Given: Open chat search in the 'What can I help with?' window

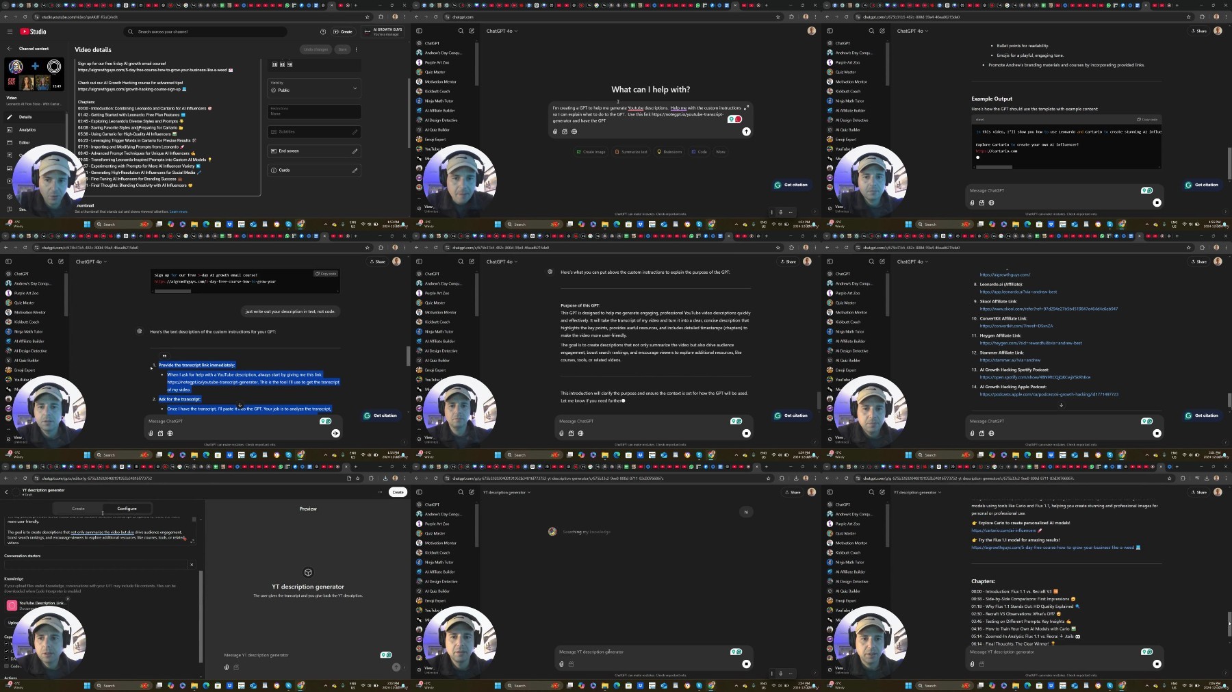Looking at the screenshot, I should (x=461, y=31).
